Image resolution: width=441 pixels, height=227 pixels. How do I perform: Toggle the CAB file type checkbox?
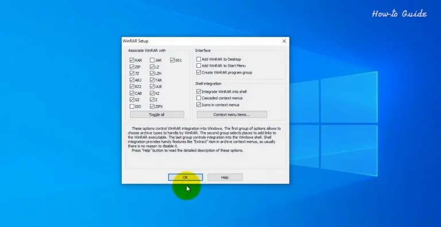132,93
